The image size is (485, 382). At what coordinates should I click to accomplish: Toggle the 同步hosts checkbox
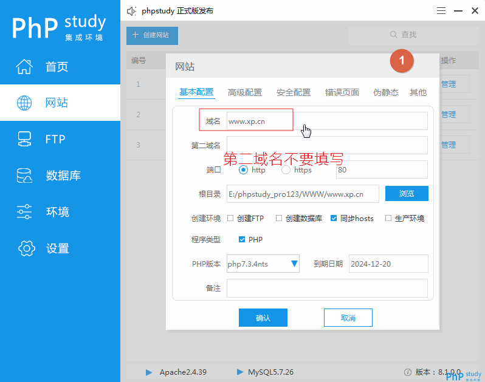pos(334,218)
